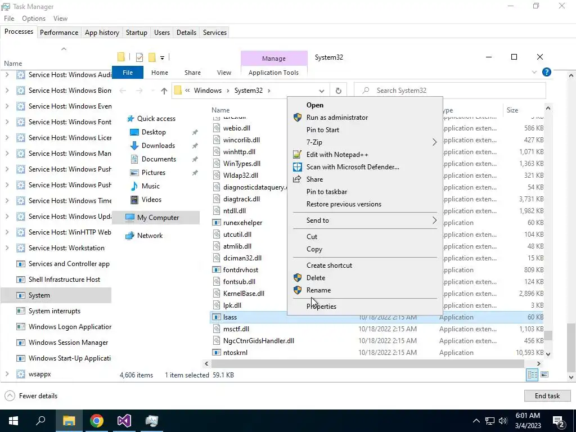Open Visual Studio from the taskbar
The width and height of the screenshot is (576, 432).
point(124,421)
